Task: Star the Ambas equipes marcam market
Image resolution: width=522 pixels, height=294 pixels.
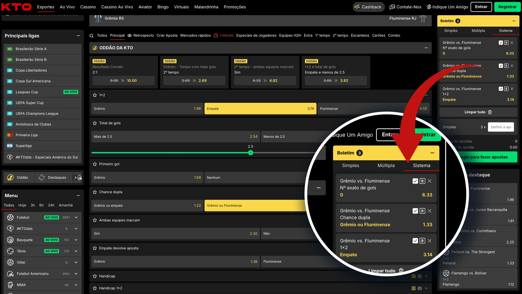Action: coord(95,220)
